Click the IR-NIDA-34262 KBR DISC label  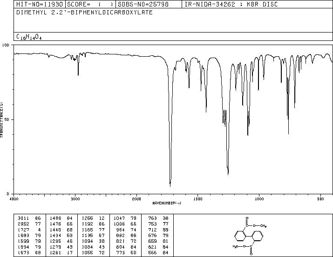click(231, 4)
